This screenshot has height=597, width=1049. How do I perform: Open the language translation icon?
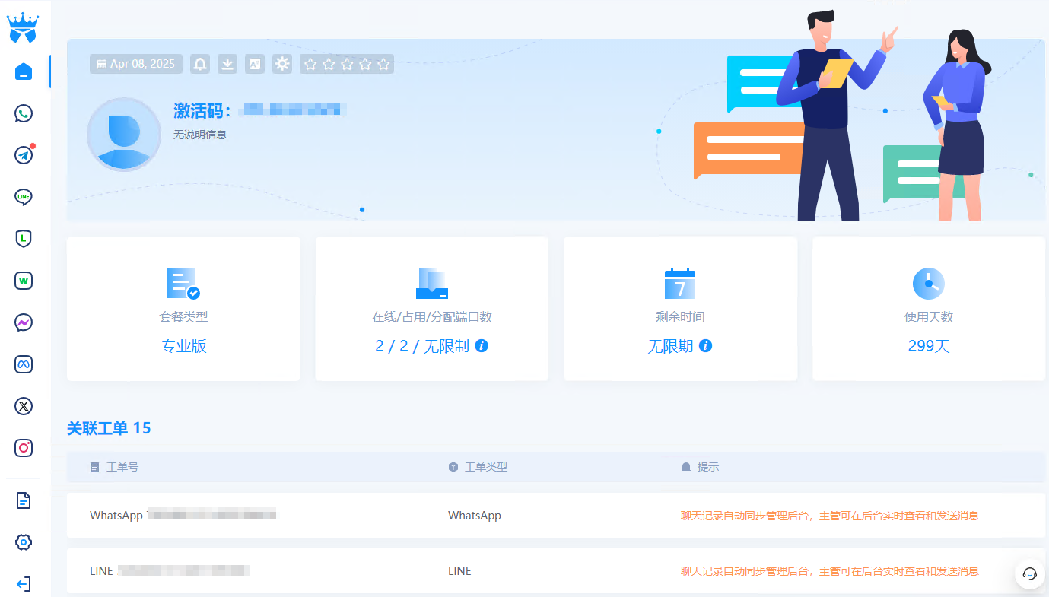(x=255, y=64)
